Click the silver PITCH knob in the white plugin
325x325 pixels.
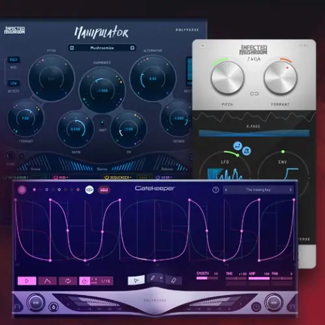(227, 77)
